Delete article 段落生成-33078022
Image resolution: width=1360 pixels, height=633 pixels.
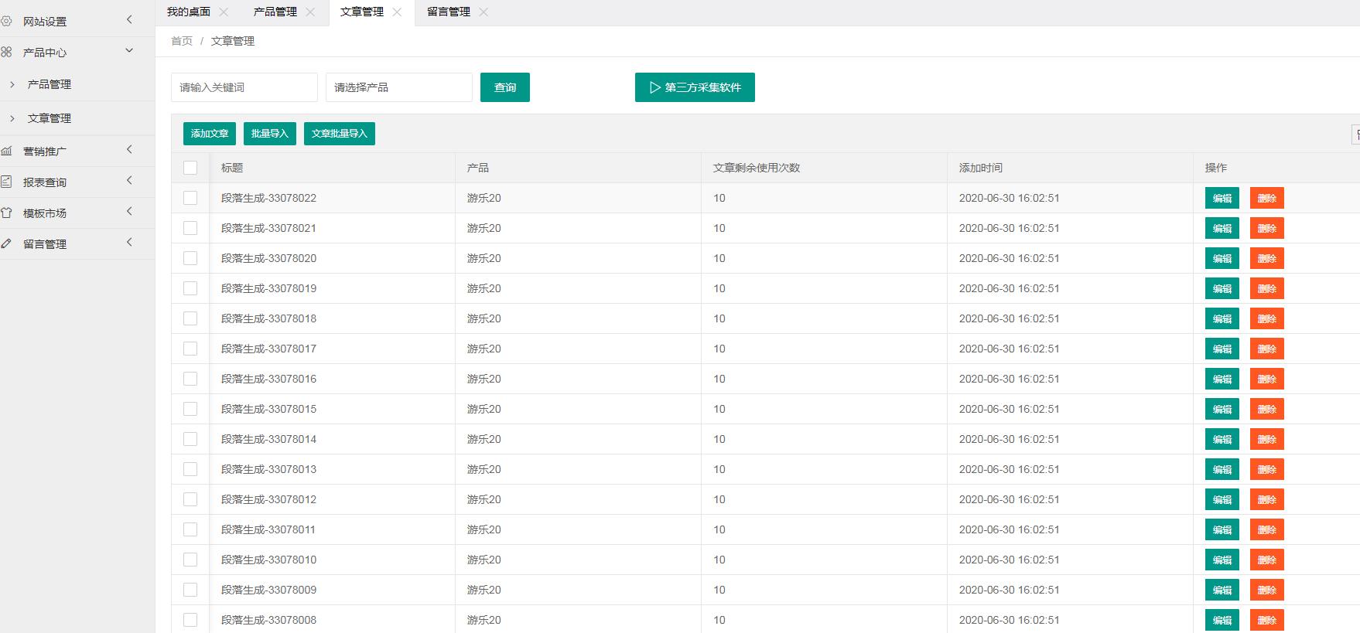(1267, 198)
